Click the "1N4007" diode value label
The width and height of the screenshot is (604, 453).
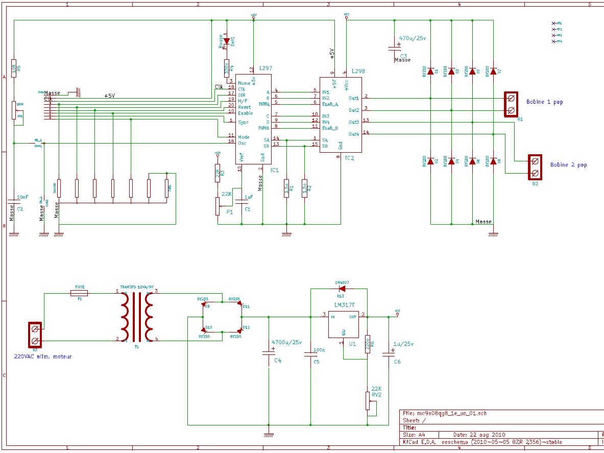click(343, 282)
